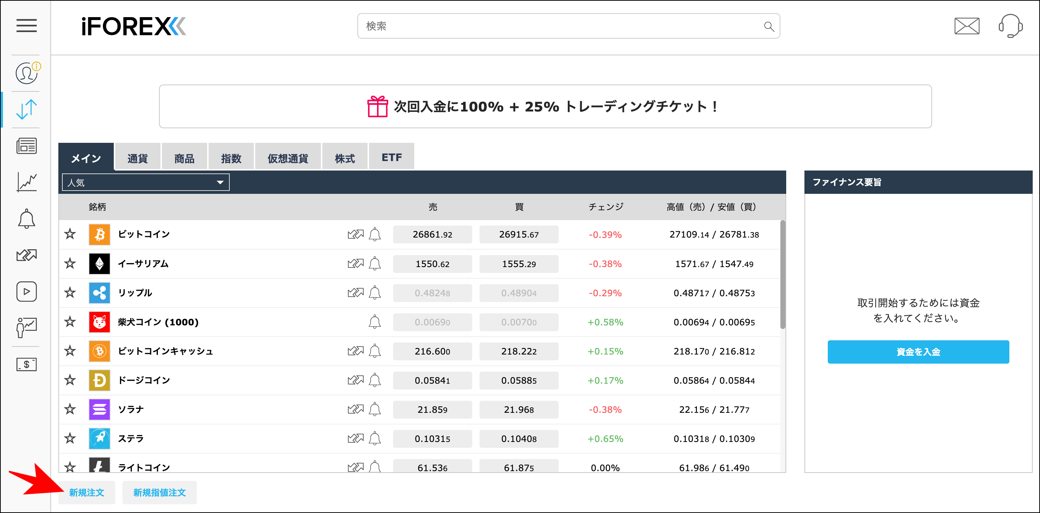The height and width of the screenshot is (513, 1040).
Task: Click the 新規注文 button
Action: (x=86, y=492)
